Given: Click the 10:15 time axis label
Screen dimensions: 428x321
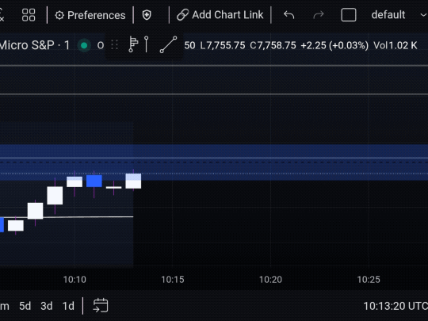Looking at the screenshot, I should pyautogui.click(x=173, y=280).
